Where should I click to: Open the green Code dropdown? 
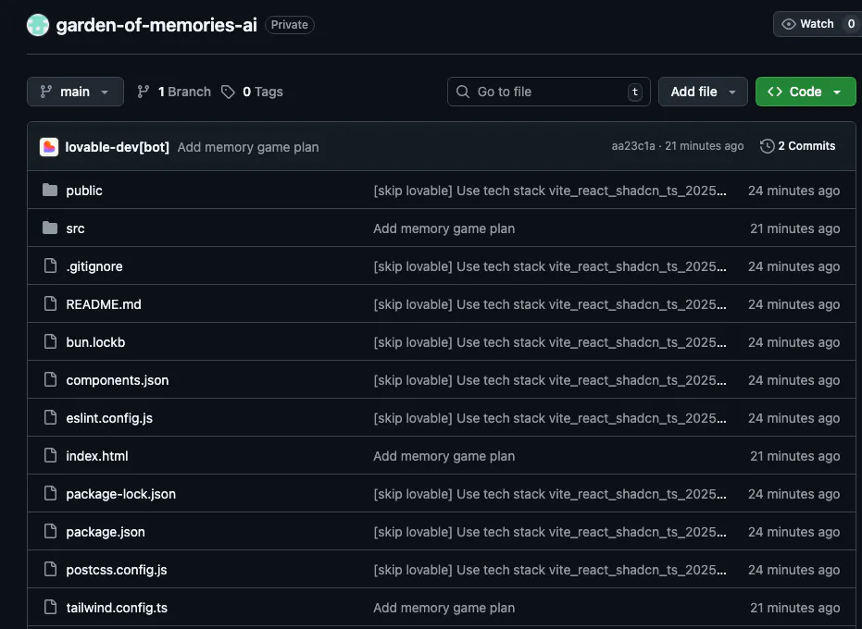coord(806,92)
